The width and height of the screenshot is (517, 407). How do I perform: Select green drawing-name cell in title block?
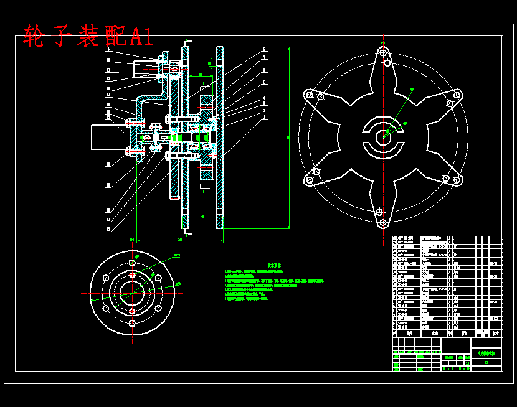[x=486, y=353]
